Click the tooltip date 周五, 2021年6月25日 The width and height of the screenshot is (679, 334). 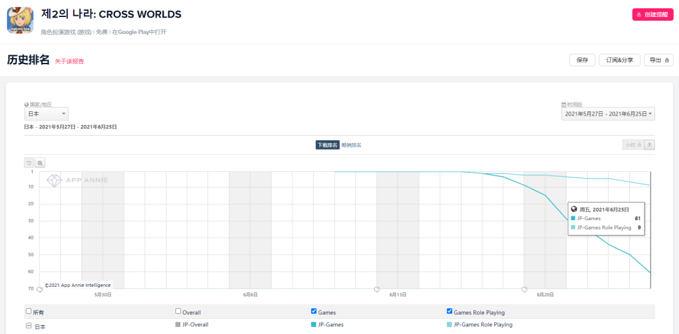pos(605,209)
